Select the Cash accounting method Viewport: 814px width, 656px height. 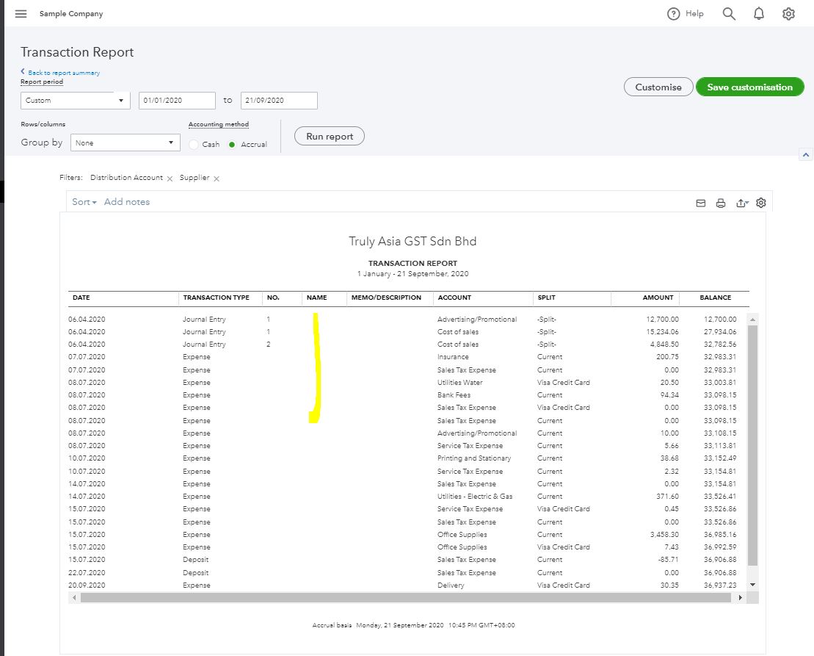click(195, 145)
